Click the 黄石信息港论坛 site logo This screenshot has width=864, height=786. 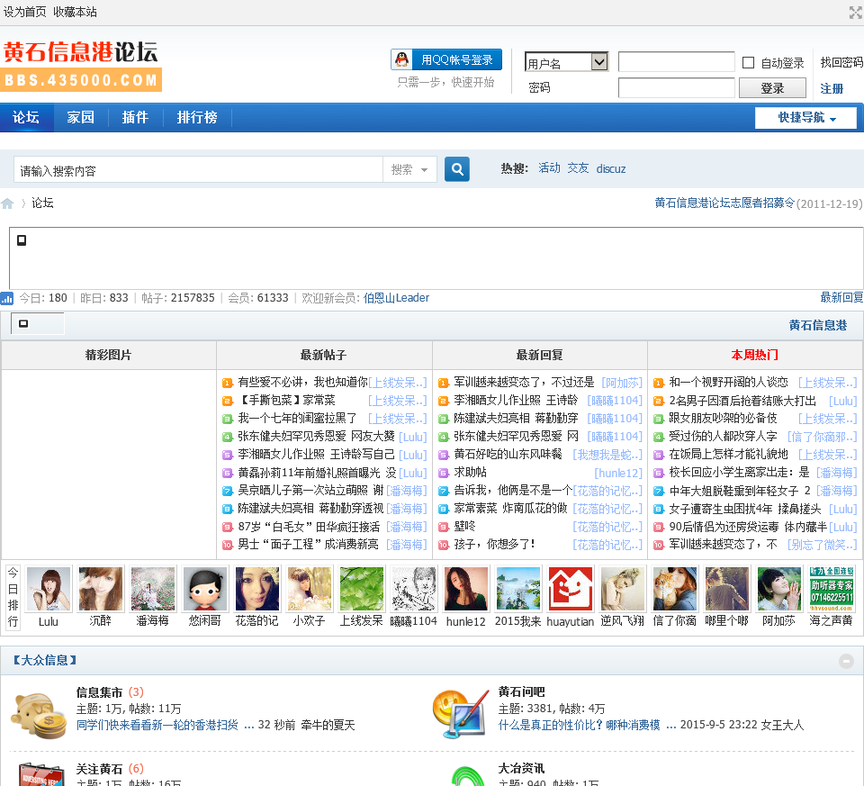(82, 65)
